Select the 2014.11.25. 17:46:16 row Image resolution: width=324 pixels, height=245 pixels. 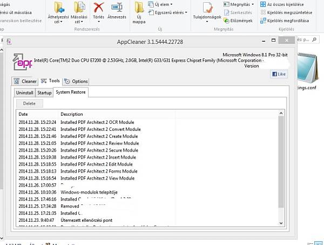[148, 199]
